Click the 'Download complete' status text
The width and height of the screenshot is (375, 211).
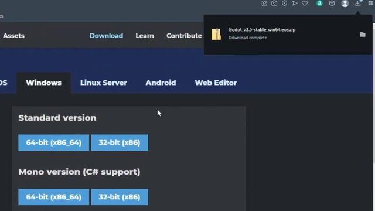[x=247, y=38]
